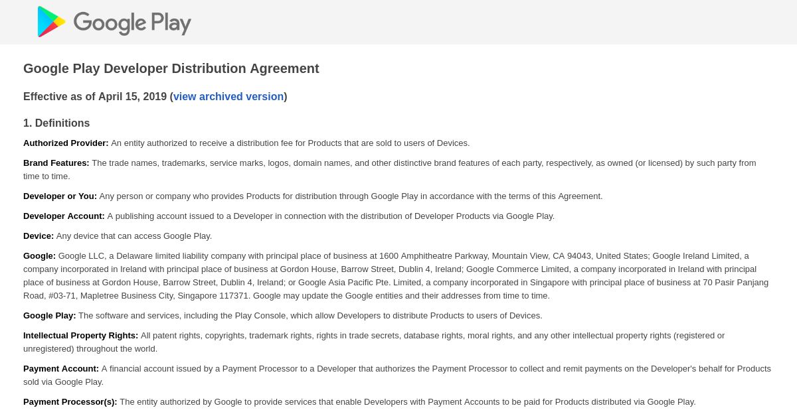Click 'sold via Google Play.' text

point(64,382)
